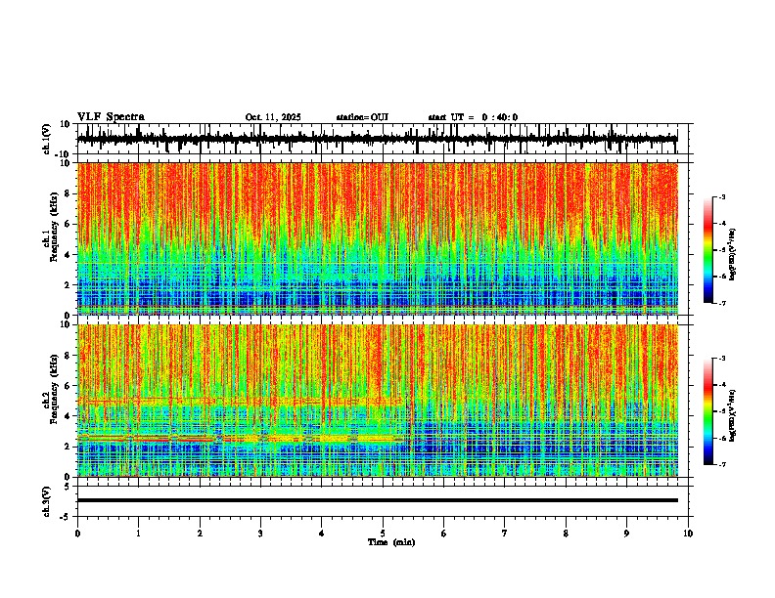The width and height of the screenshot is (775, 598).
Task: Click the ch.2 log(PSD) colorbar label
Action: tap(732, 416)
